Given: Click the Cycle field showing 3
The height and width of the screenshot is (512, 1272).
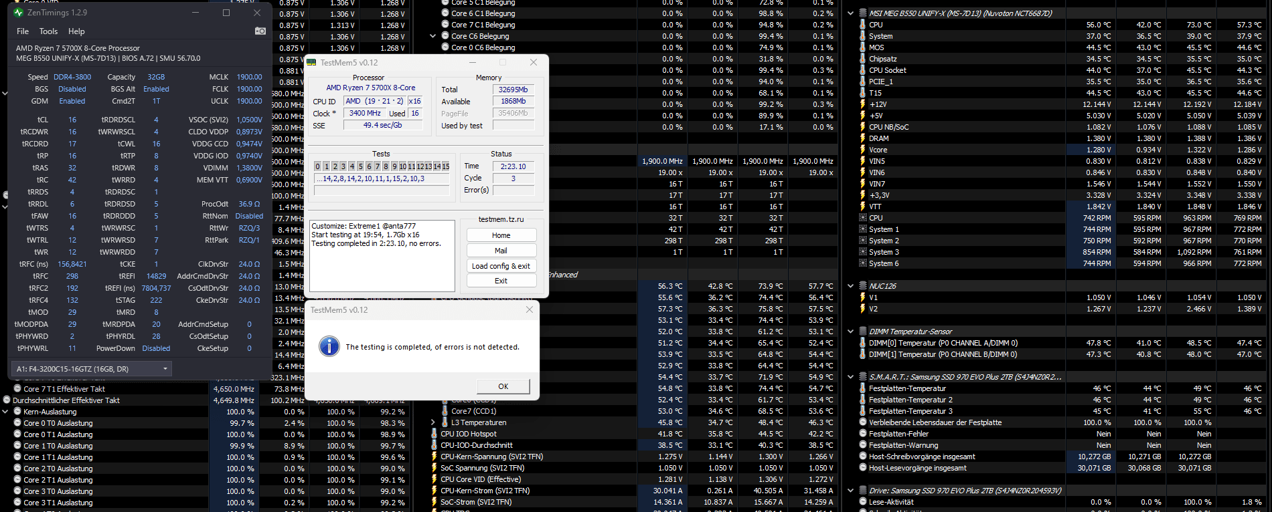Looking at the screenshot, I should (x=513, y=178).
